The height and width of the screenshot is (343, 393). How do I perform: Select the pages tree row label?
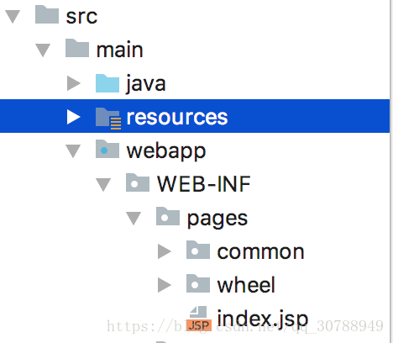[217, 219]
